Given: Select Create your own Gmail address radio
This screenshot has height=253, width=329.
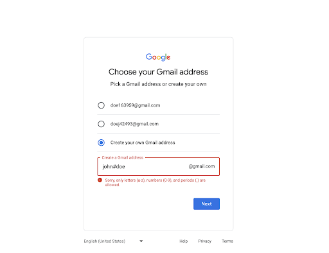Looking at the screenshot, I should click(x=101, y=143).
